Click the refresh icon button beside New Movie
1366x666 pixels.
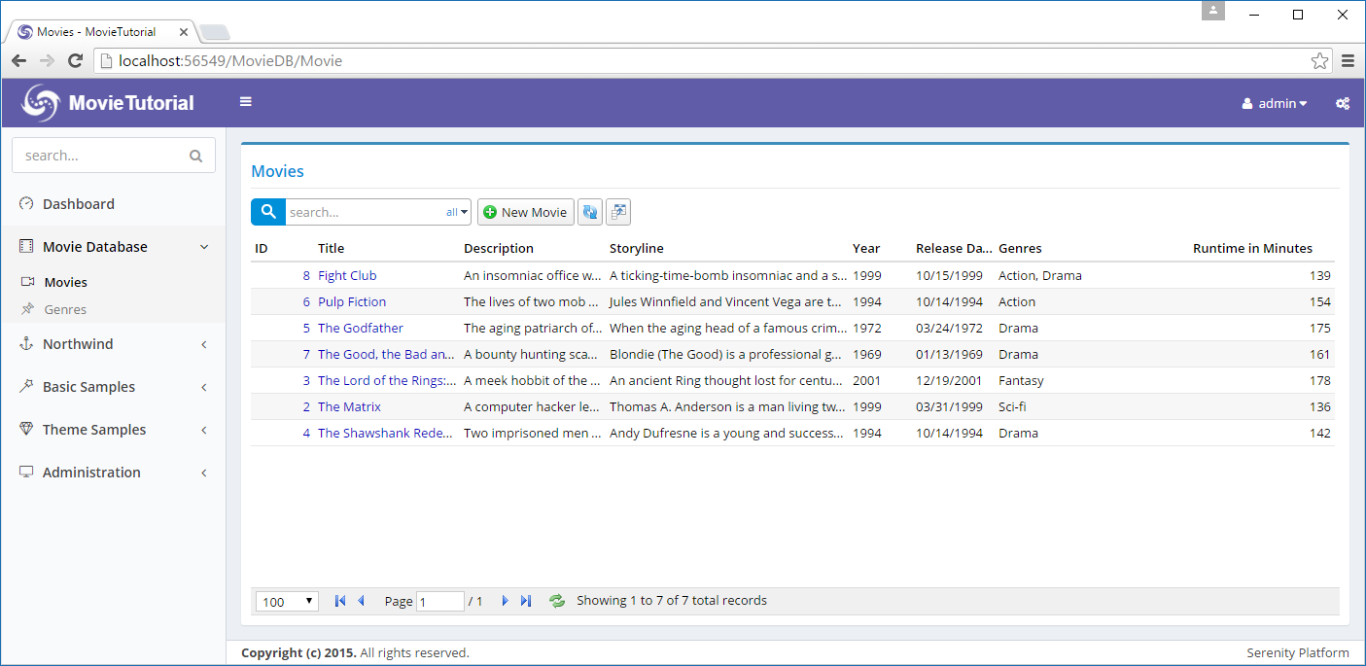pyautogui.click(x=589, y=212)
